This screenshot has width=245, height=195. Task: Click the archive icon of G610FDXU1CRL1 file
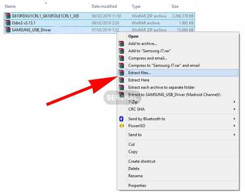pyautogui.click(x=8, y=16)
